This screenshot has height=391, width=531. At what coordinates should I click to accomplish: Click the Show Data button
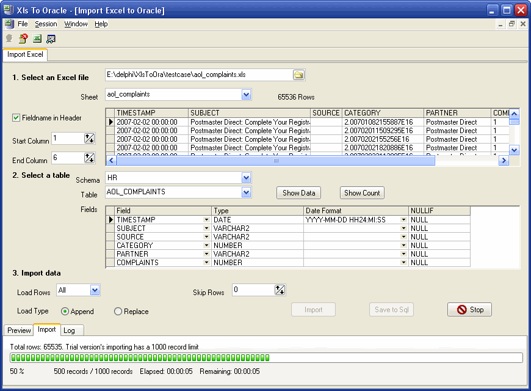pos(299,193)
